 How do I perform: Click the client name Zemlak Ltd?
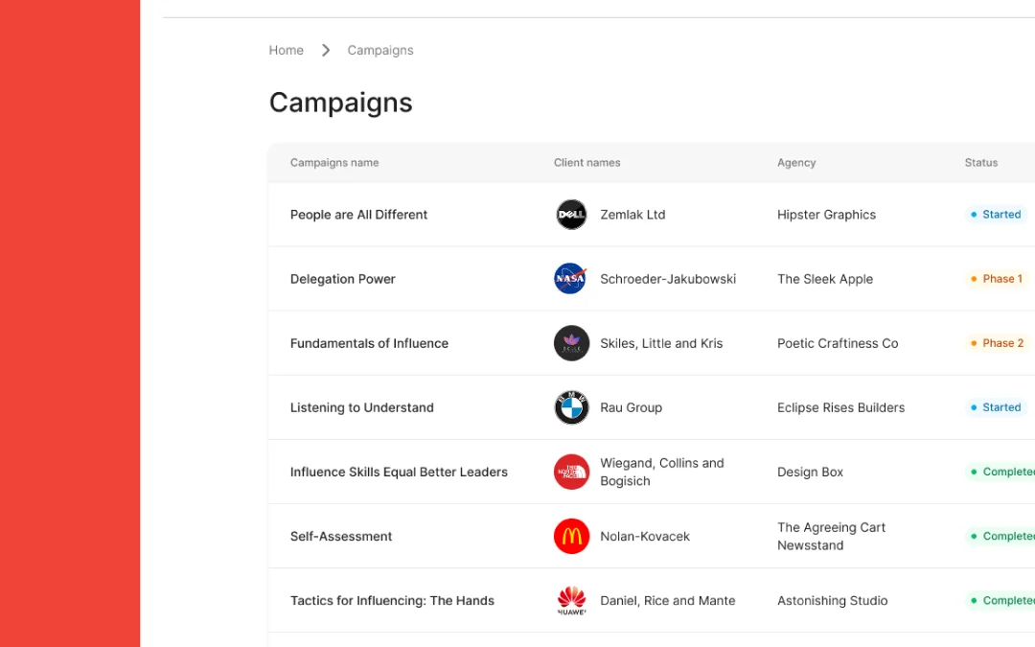(x=632, y=215)
